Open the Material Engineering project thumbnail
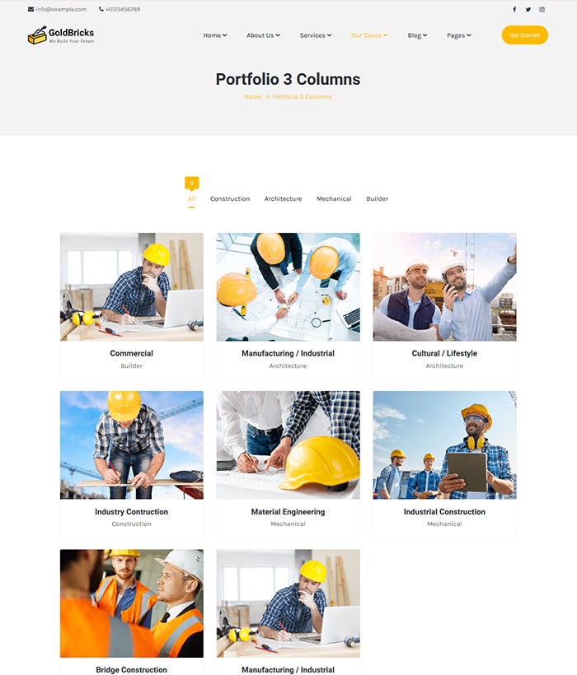The height and width of the screenshot is (675, 577). click(288, 445)
